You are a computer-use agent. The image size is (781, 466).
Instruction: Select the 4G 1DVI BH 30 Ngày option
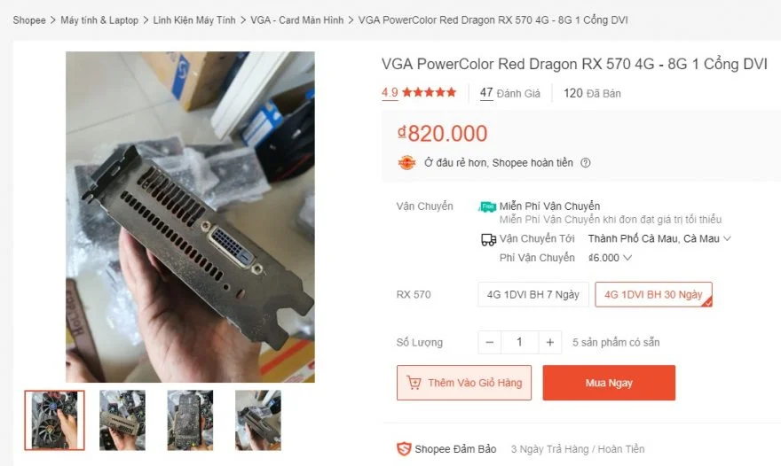[653, 294]
